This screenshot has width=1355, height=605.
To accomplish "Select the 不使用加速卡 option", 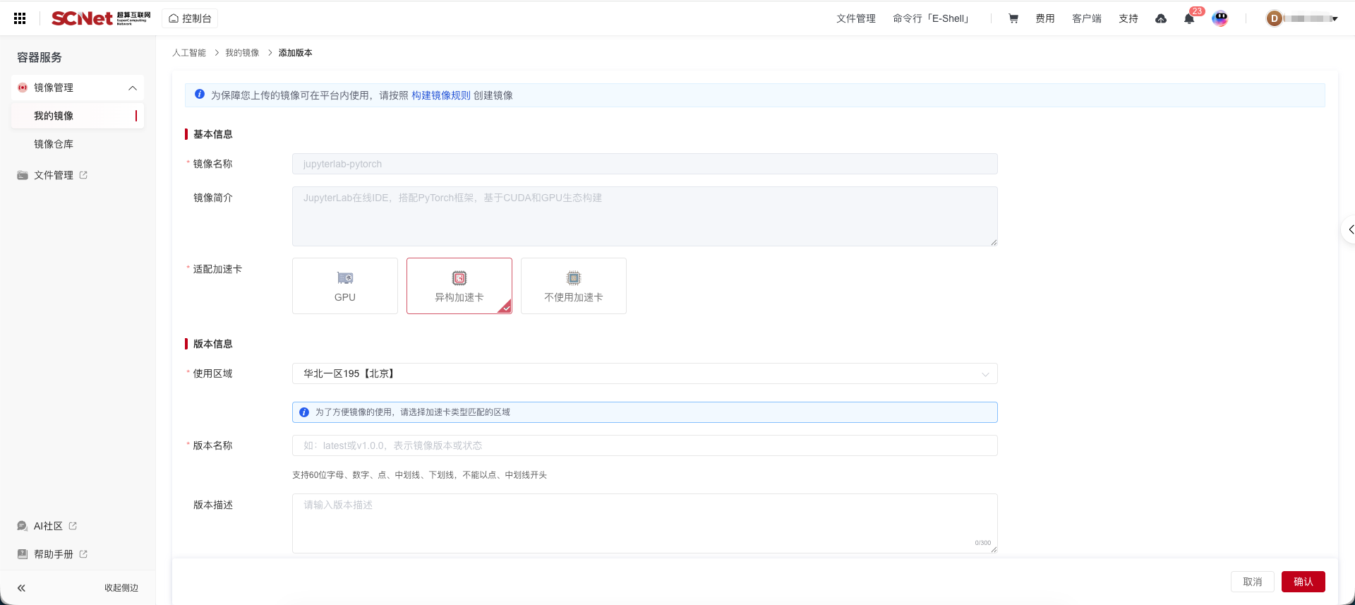I will pyautogui.click(x=574, y=286).
